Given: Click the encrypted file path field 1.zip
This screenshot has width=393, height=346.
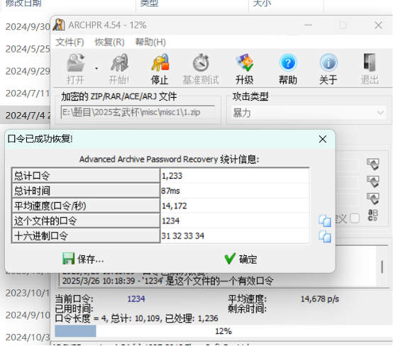Looking at the screenshot, I should (138, 112).
